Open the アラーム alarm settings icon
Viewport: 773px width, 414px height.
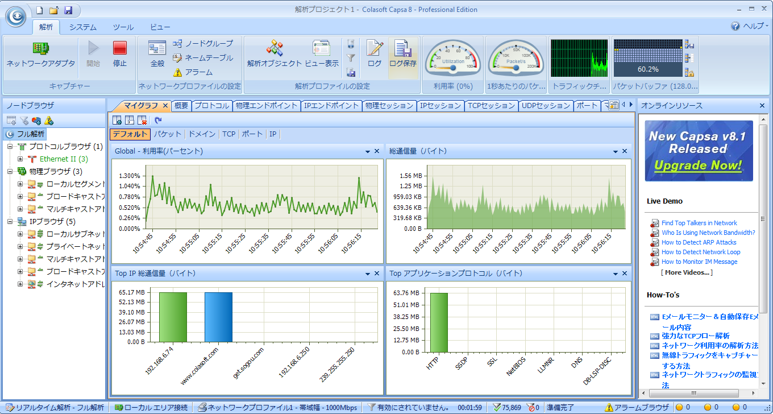[178, 72]
